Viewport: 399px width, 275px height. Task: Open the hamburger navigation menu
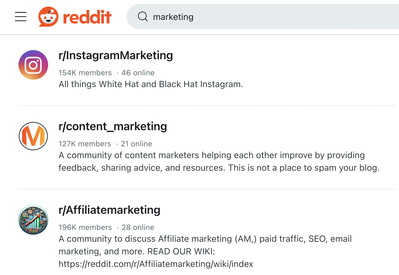point(21,17)
